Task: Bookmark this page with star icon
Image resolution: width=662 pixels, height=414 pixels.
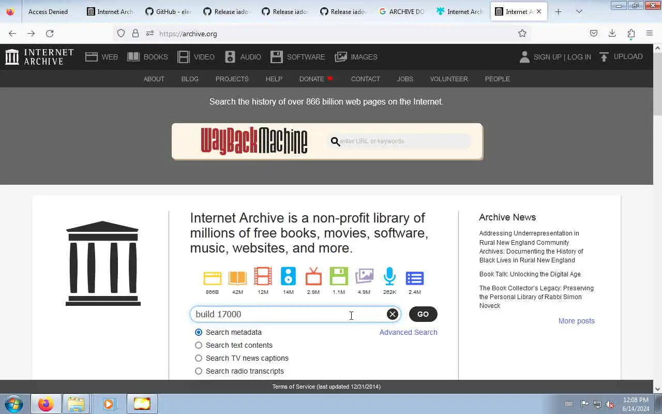Action: (522, 34)
